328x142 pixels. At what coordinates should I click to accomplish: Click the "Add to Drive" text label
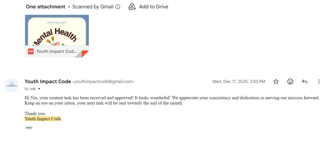point(153,7)
